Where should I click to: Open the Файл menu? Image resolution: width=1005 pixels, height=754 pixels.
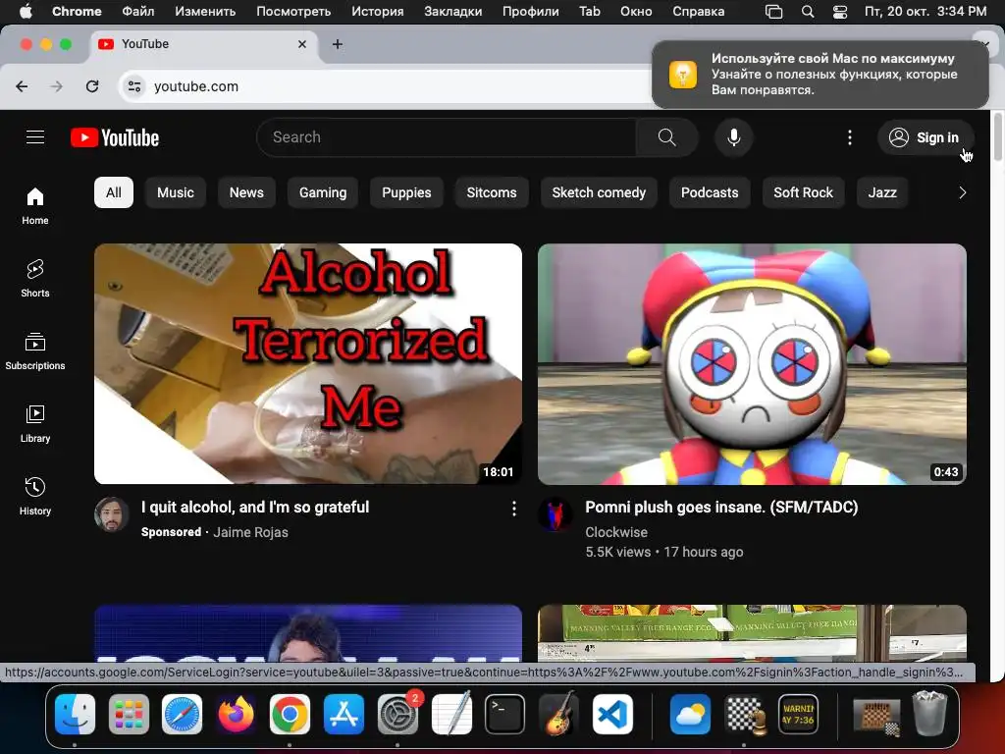click(137, 11)
